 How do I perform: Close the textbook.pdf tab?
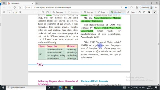click(x=33, y=3)
